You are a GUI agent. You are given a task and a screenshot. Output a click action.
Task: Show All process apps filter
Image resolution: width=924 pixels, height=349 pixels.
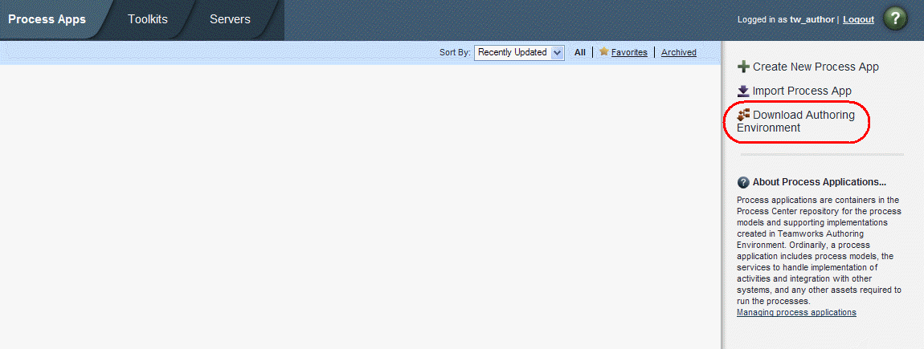[580, 52]
